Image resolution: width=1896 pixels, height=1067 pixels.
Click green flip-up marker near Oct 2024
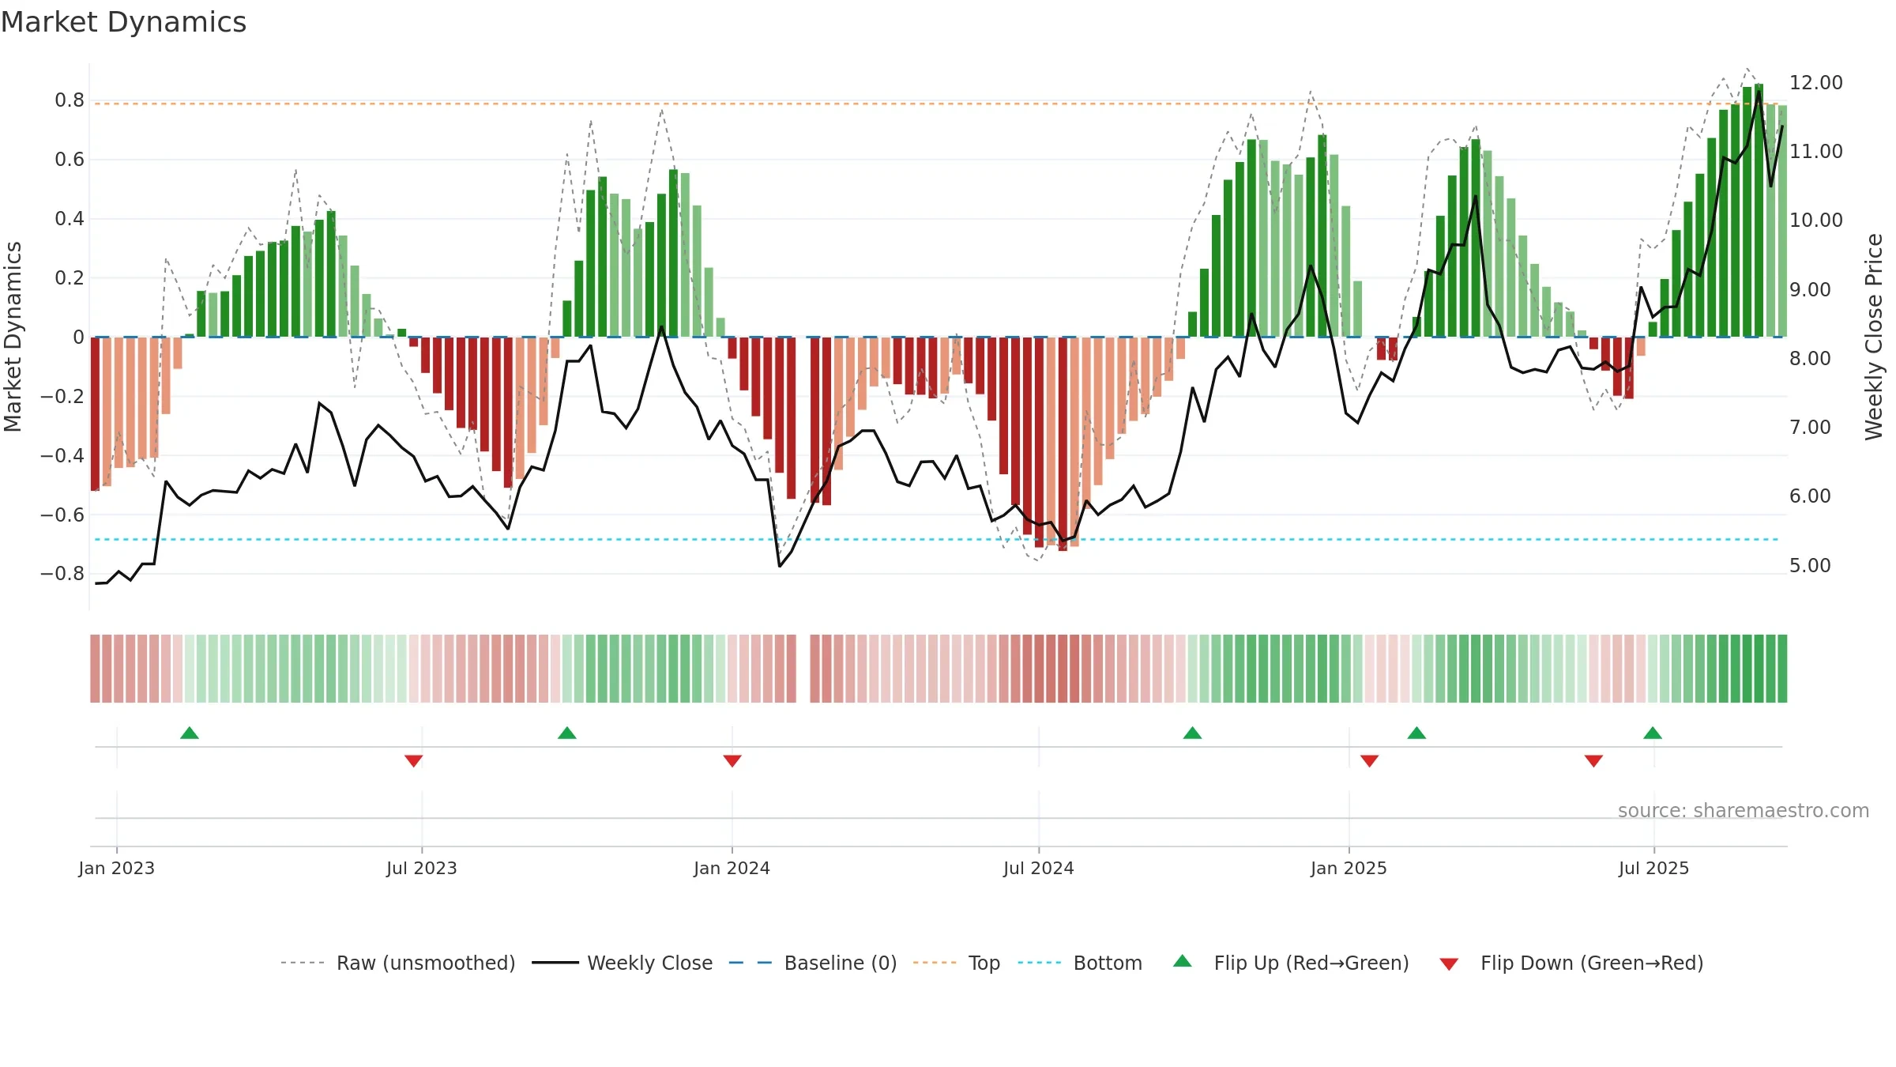(1193, 733)
